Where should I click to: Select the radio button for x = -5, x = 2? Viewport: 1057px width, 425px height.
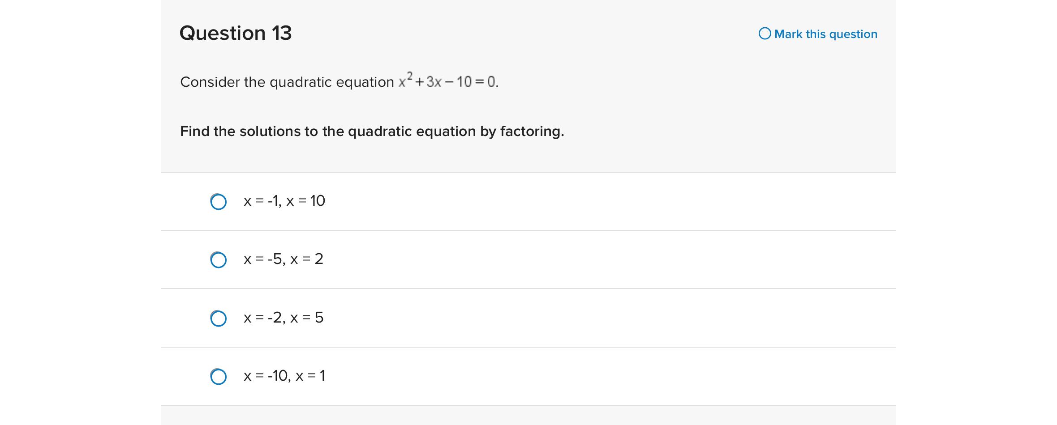coord(218,260)
